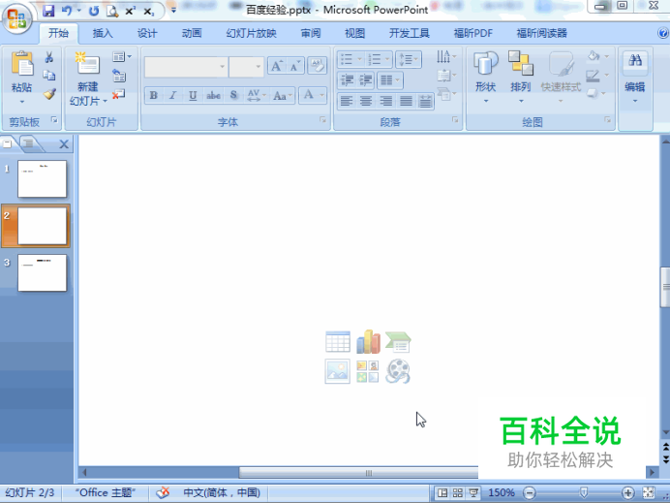The height and width of the screenshot is (503, 670).
Task: Decrease font size with the shrink-font A
Action: coord(295,66)
